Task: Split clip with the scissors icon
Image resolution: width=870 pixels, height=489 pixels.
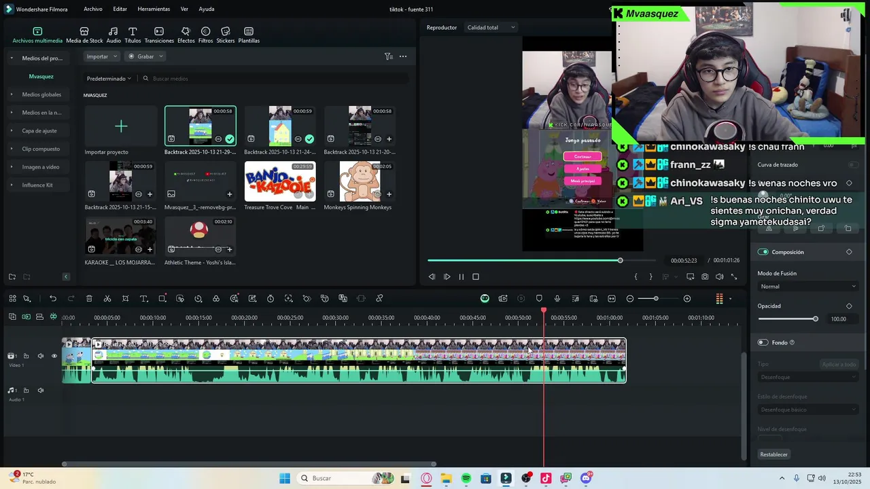Action: pyautogui.click(x=107, y=299)
